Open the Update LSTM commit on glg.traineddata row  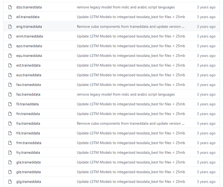(x=131, y=181)
